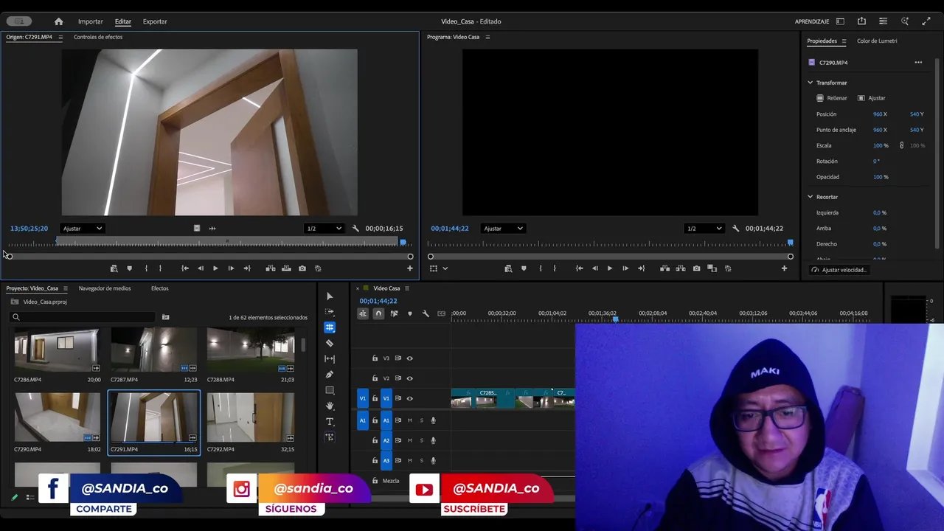Select the C7292.MP4 thumbnail

coord(251,417)
